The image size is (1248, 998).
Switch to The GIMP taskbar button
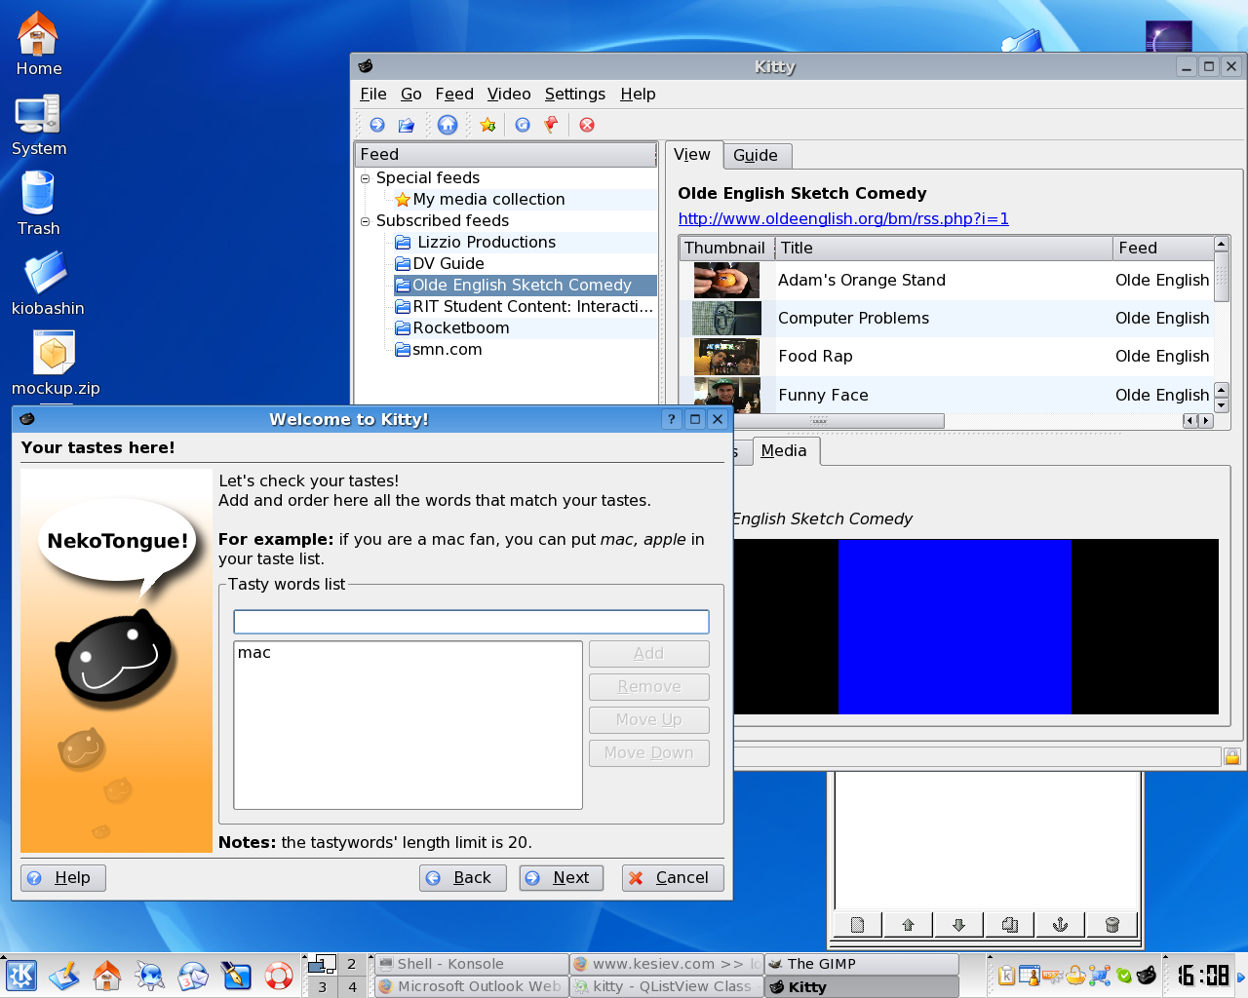tap(862, 964)
